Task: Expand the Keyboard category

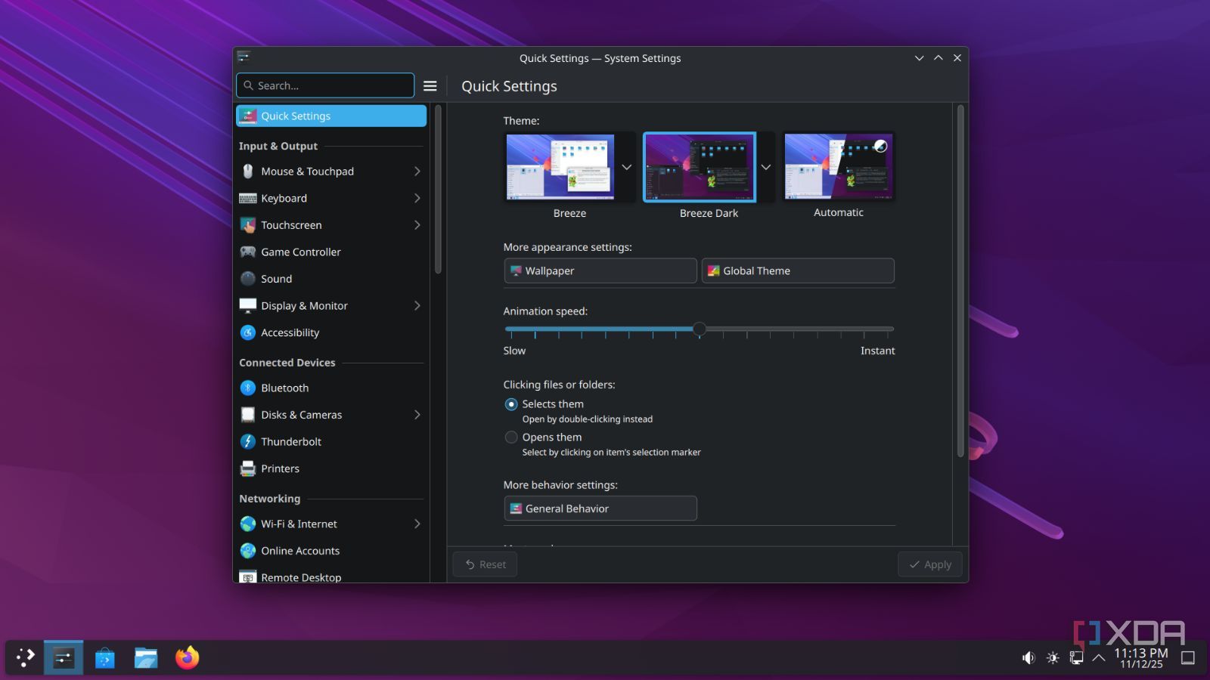Action: click(417, 198)
